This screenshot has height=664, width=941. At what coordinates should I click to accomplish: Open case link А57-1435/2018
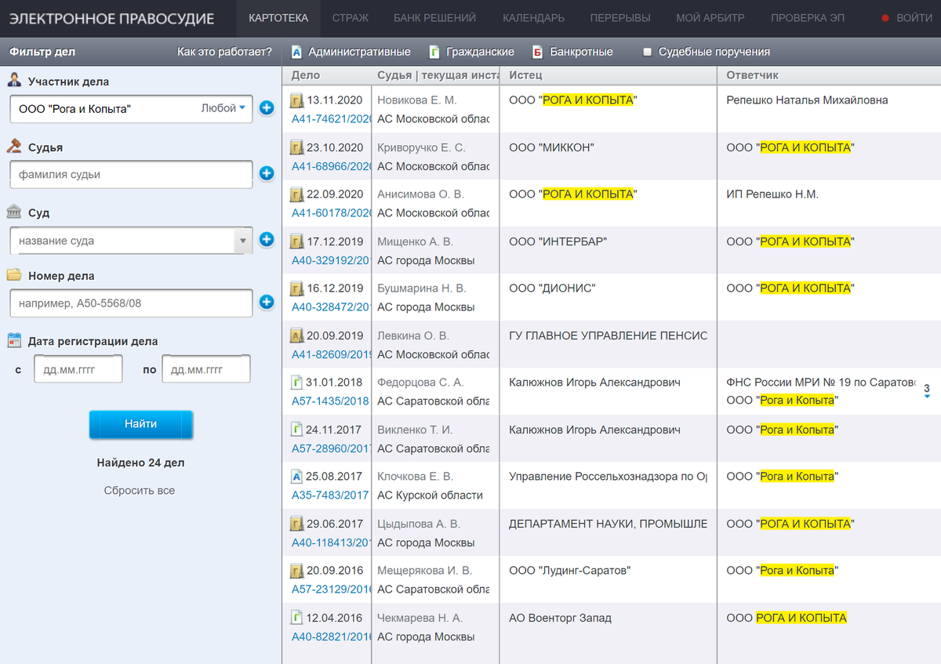pyautogui.click(x=330, y=401)
